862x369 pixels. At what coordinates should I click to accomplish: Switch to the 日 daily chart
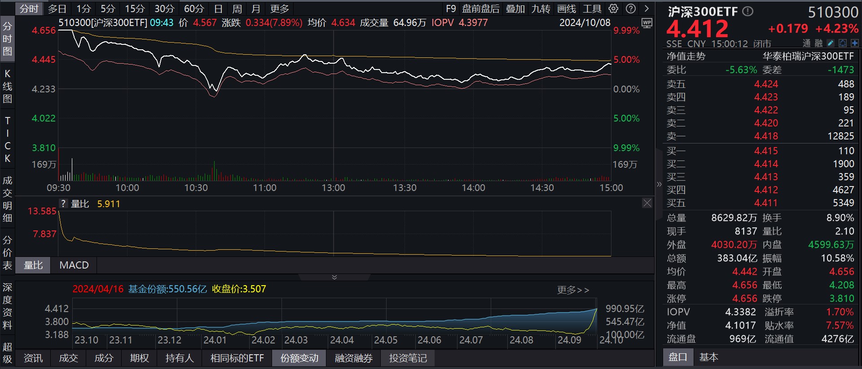click(x=218, y=9)
